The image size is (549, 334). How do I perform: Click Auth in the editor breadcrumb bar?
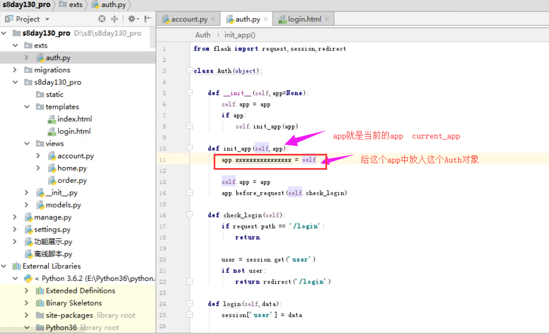pos(203,34)
